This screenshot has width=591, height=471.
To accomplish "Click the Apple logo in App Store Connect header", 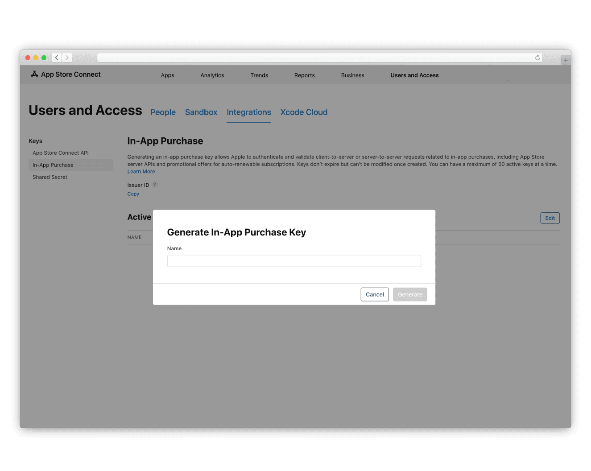I will click(x=35, y=74).
